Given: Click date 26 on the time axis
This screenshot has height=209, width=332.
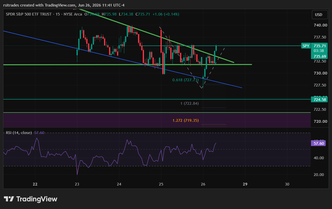Looking at the screenshot, I should coord(203,184).
